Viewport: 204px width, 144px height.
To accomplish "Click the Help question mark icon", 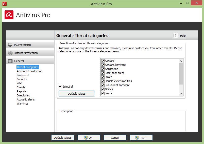I will pos(176,35).
